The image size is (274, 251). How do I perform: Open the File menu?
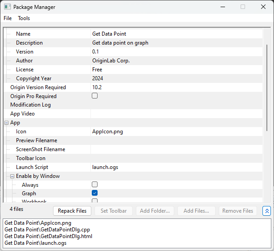pyautogui.click(x=8, y=18)
